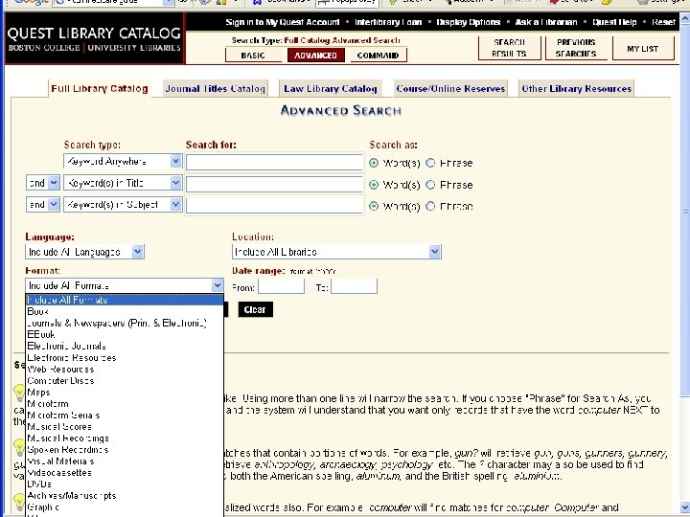The width and height of the screenshot is (690, 517).
Task: Click the Quest Library Catalog logo
Action: click(94, 38)
